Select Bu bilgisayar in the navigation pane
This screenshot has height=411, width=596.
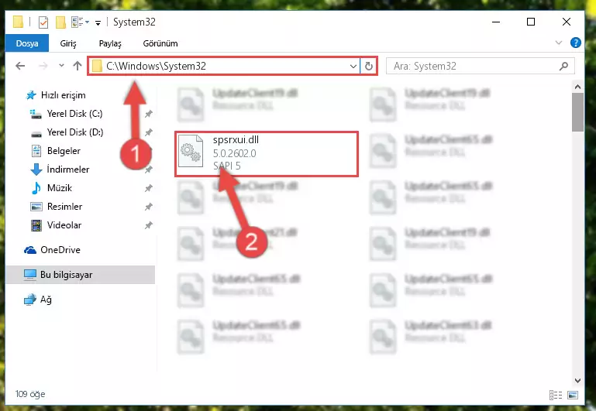[x=80, y=275]
